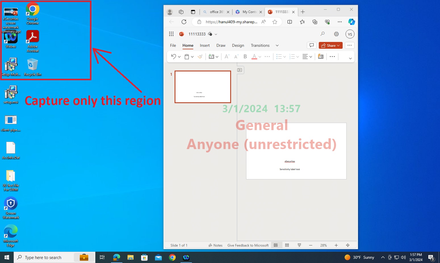440x263 pixels.
Task: Select the slide 1 thumbnail
Action: [202, 87]
